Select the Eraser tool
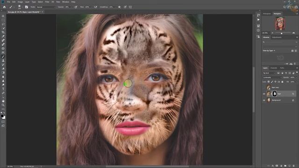 pyautogui.click(x=3, y=69)
